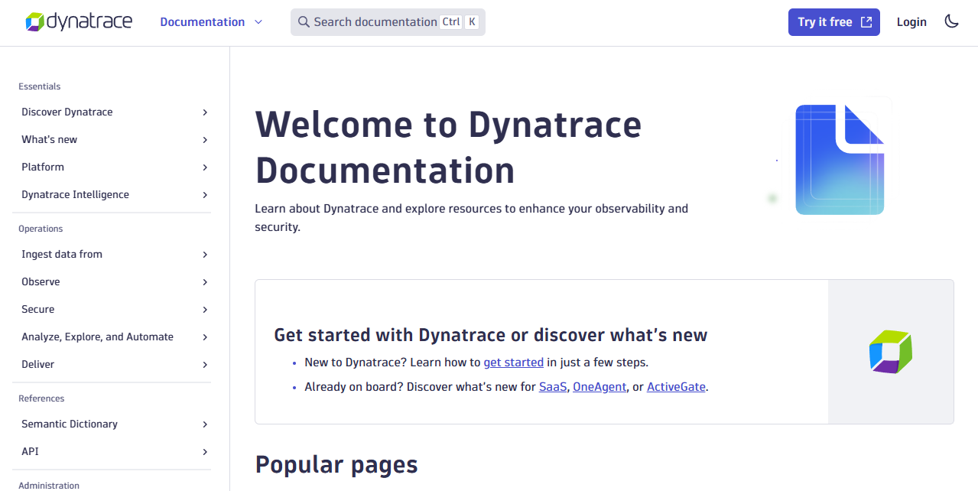Open Observe in the sidebar
978x491 pixels.
(41, 282)
